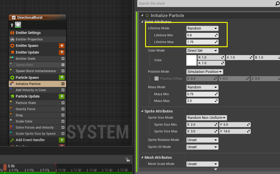This screenshot has height=174, width=280.
Task: Toggle the DirectionalBurst emitter enabled checkbox
Action: (14, 18)
